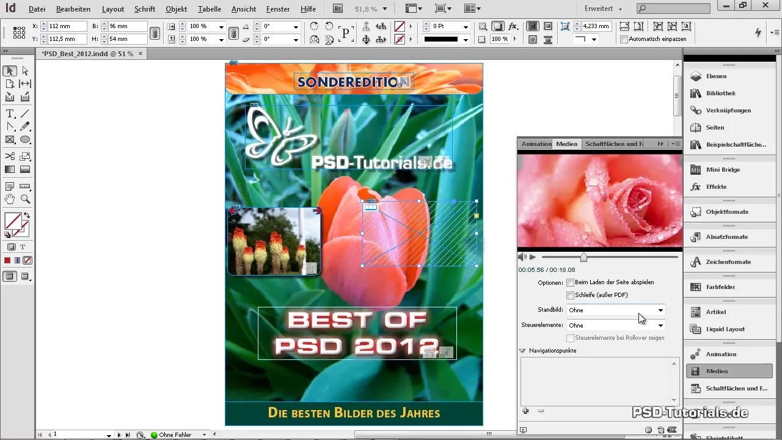Viewport: 782px width, 440px height.
Task: Click the 'Ohne Fehler' preflight status
Action: click(x=175, y=435)
